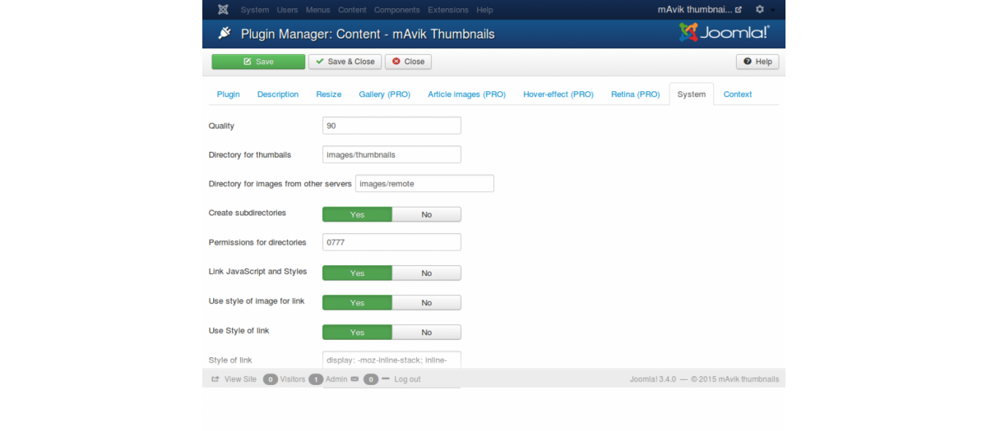Click the Link JavaScript and Styles label
987x431 pixels.
(x=258, y=271)
